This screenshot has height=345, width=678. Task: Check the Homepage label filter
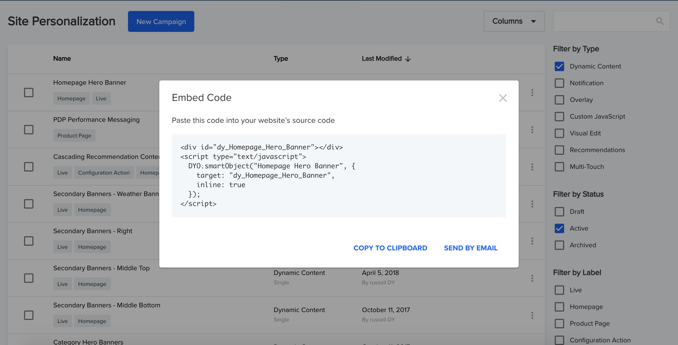point(559,307)
